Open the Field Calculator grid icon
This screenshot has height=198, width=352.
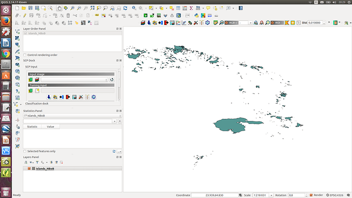point(185,8)
